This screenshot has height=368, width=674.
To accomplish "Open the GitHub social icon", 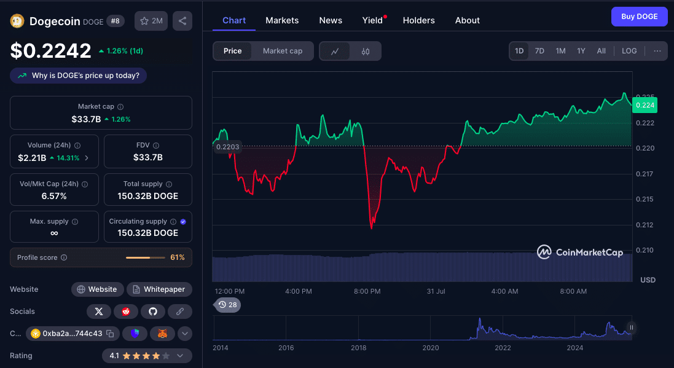I will (x=153, y=311).
